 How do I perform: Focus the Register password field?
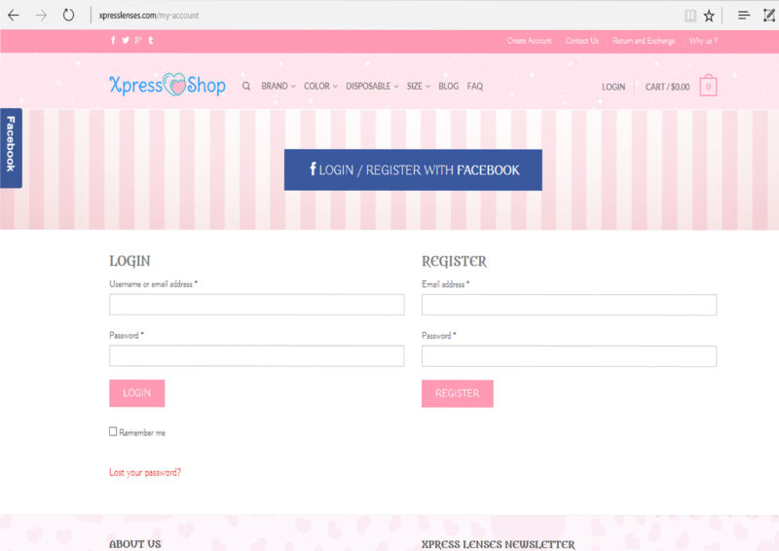569,356
